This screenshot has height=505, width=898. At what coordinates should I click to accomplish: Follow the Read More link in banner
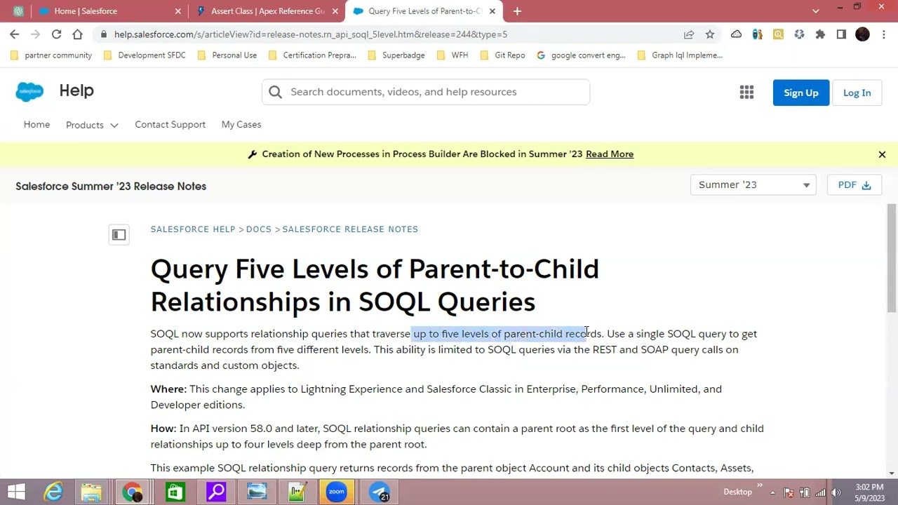(x=610, y=154)
